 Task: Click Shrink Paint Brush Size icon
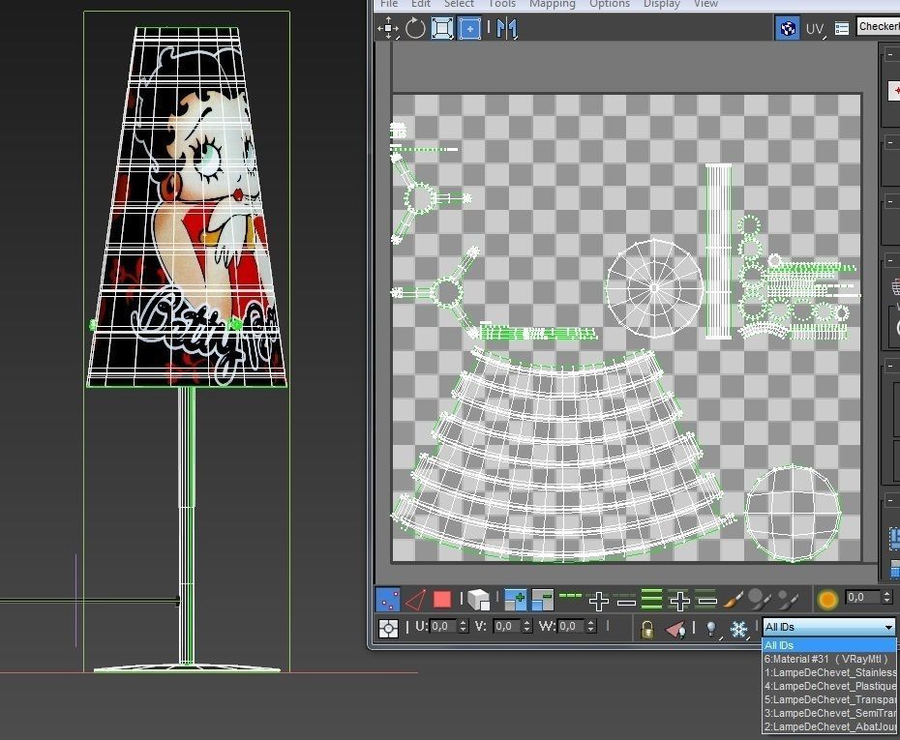pos(788,600)
